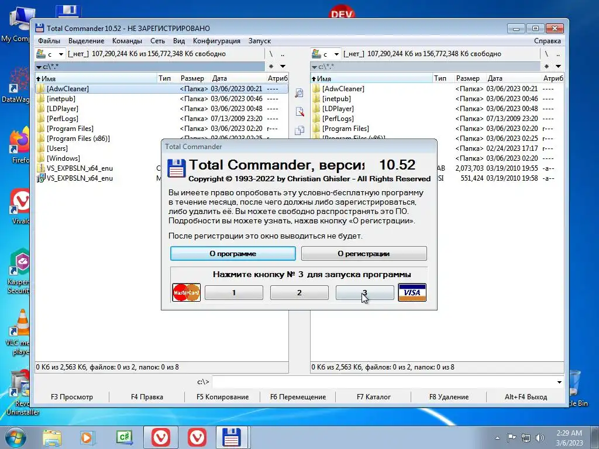The image size is (599, 449).
Task: Open the first Vivaldi taskbar icon
Action: 161,437
